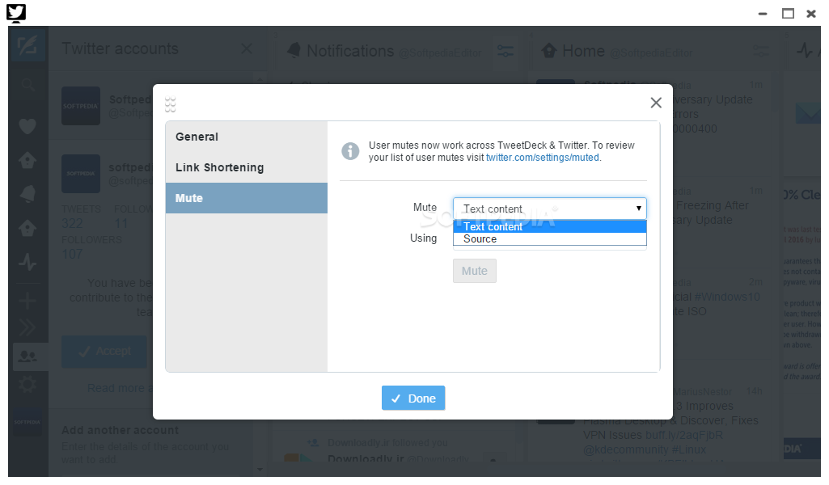
Task: Open the Settings gear in sidebar
Action: click(27, 384)
